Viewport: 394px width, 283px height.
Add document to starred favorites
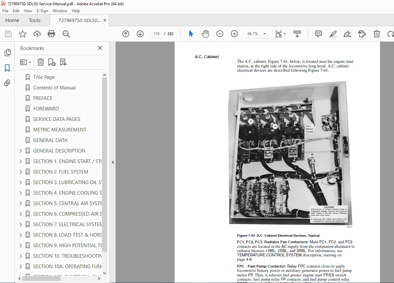[x=23, y=34]
